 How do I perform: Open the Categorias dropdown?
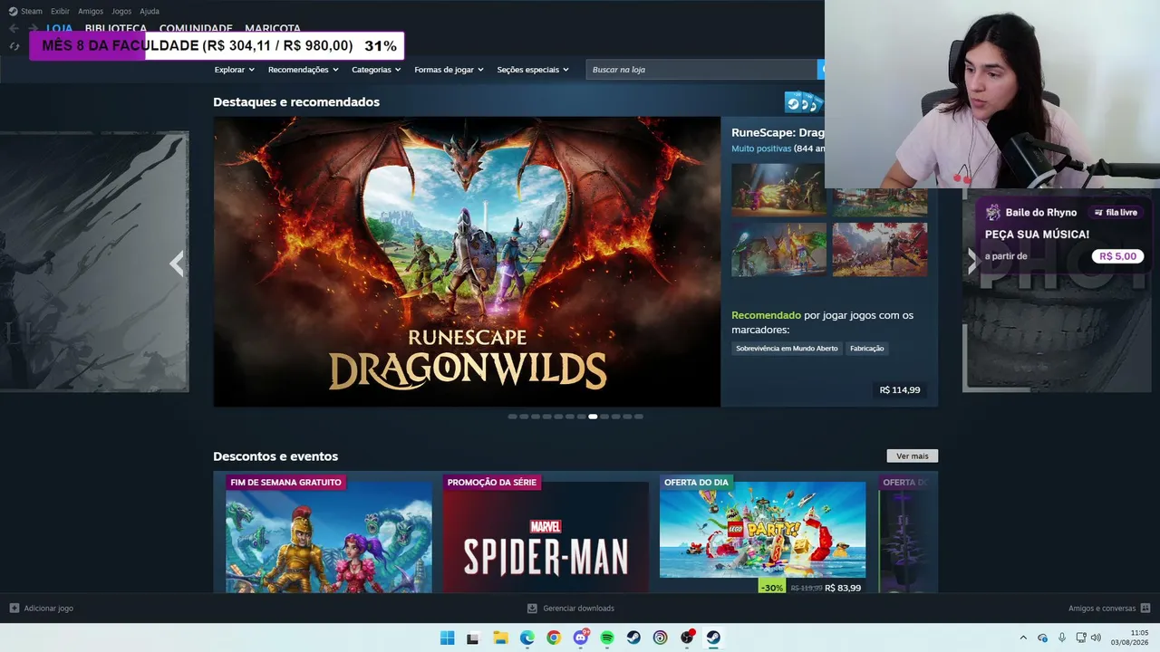click(376, 70)
